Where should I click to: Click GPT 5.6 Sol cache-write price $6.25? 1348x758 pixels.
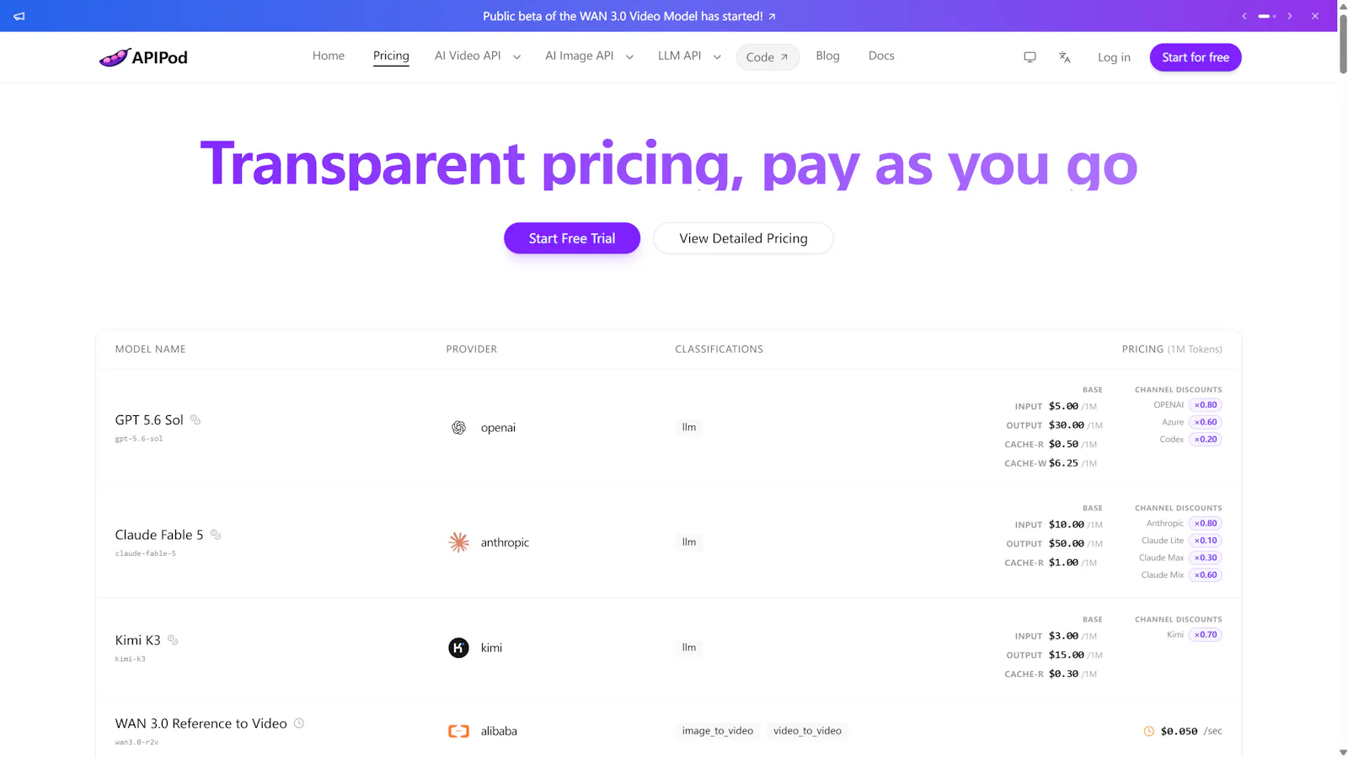1063,463
